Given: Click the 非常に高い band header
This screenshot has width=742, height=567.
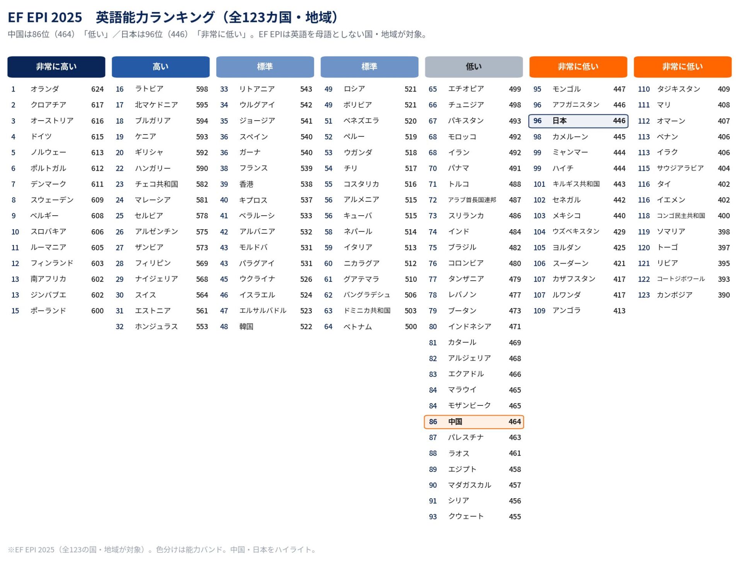Looking at the screenshot, I should [x=56, y=67].
